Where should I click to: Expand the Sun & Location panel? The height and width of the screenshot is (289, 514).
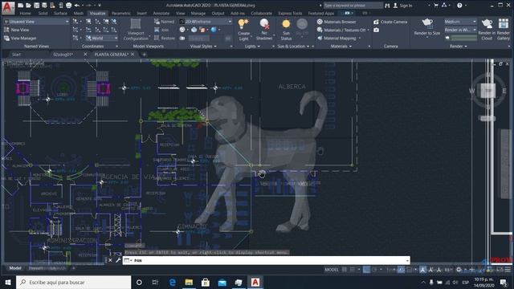coord(293,47)
